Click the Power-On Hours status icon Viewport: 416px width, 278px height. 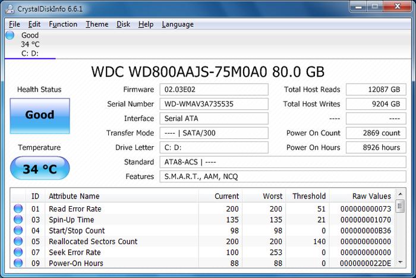click(18, 263)
